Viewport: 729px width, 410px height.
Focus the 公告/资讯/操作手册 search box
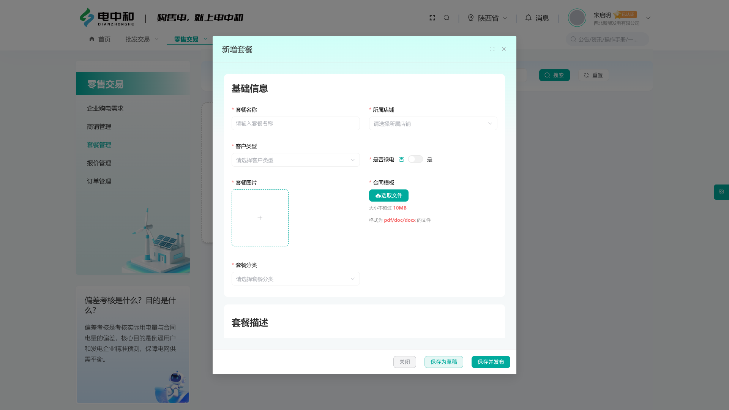tap(607, 39)
